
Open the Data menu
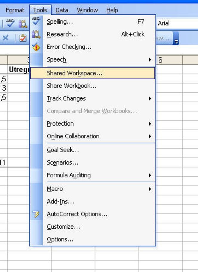(62, 10)
